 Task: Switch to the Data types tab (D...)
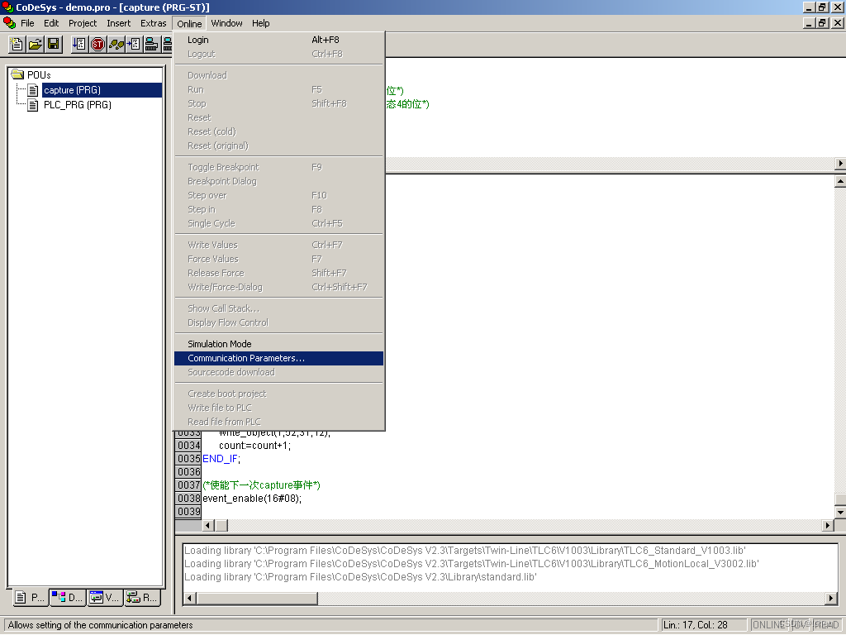pyautogui.click(x=68, y=597)
